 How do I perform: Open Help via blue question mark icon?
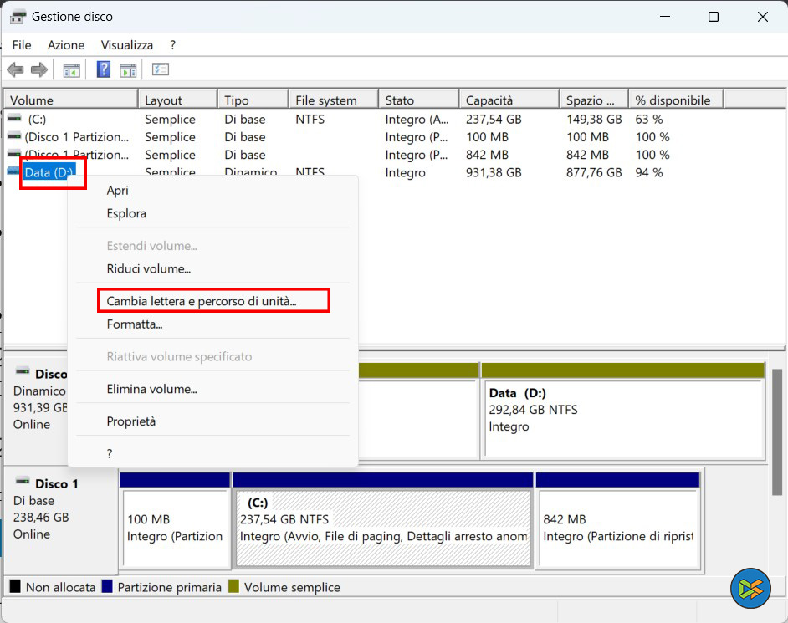104,69
